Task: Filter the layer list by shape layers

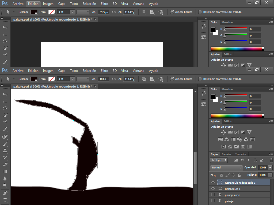Action: point(255,160)
